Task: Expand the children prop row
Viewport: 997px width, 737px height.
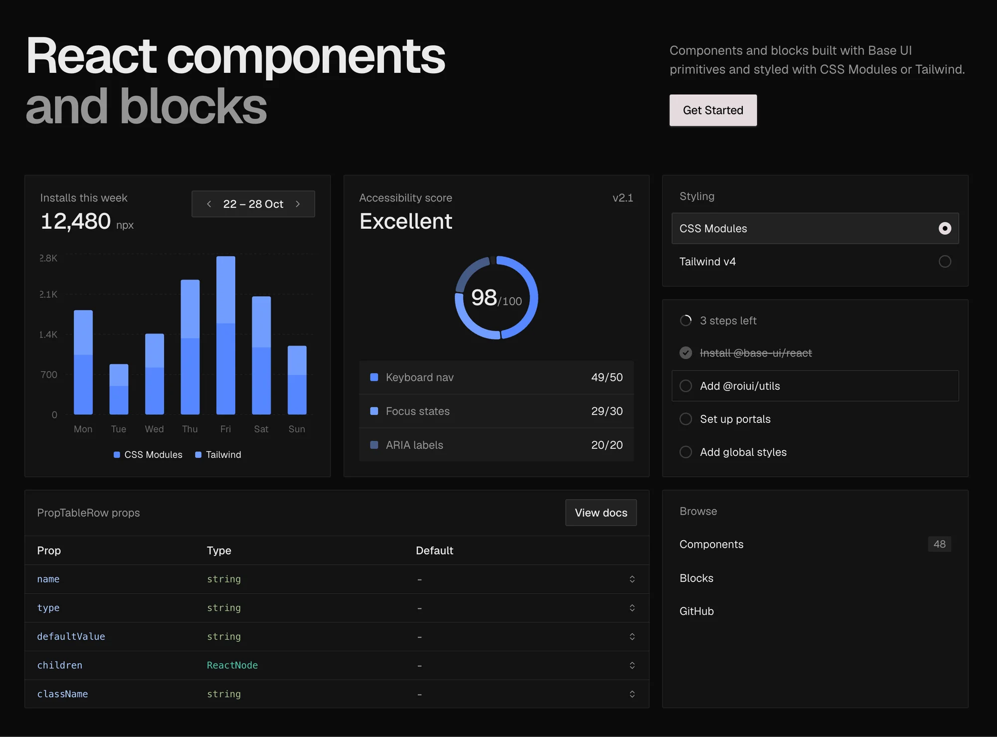Action: click(632, 665)
